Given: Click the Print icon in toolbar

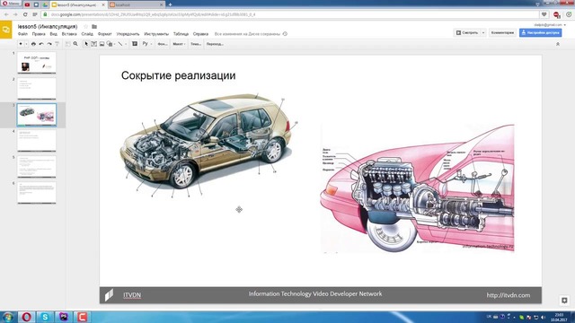Looking at the screenshot, I should (33, 44).
